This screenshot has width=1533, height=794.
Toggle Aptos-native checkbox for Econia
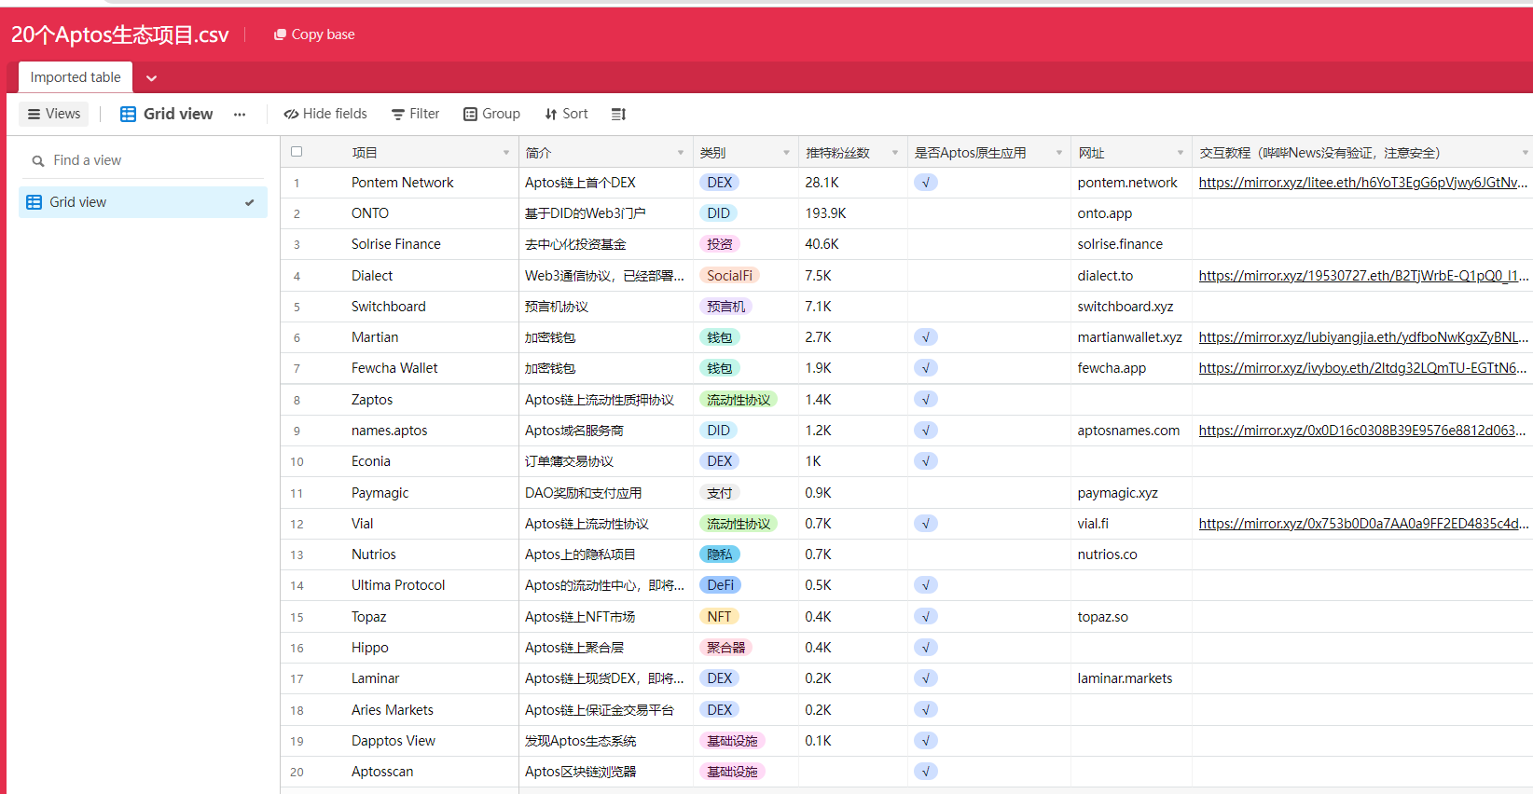point(926,461)
